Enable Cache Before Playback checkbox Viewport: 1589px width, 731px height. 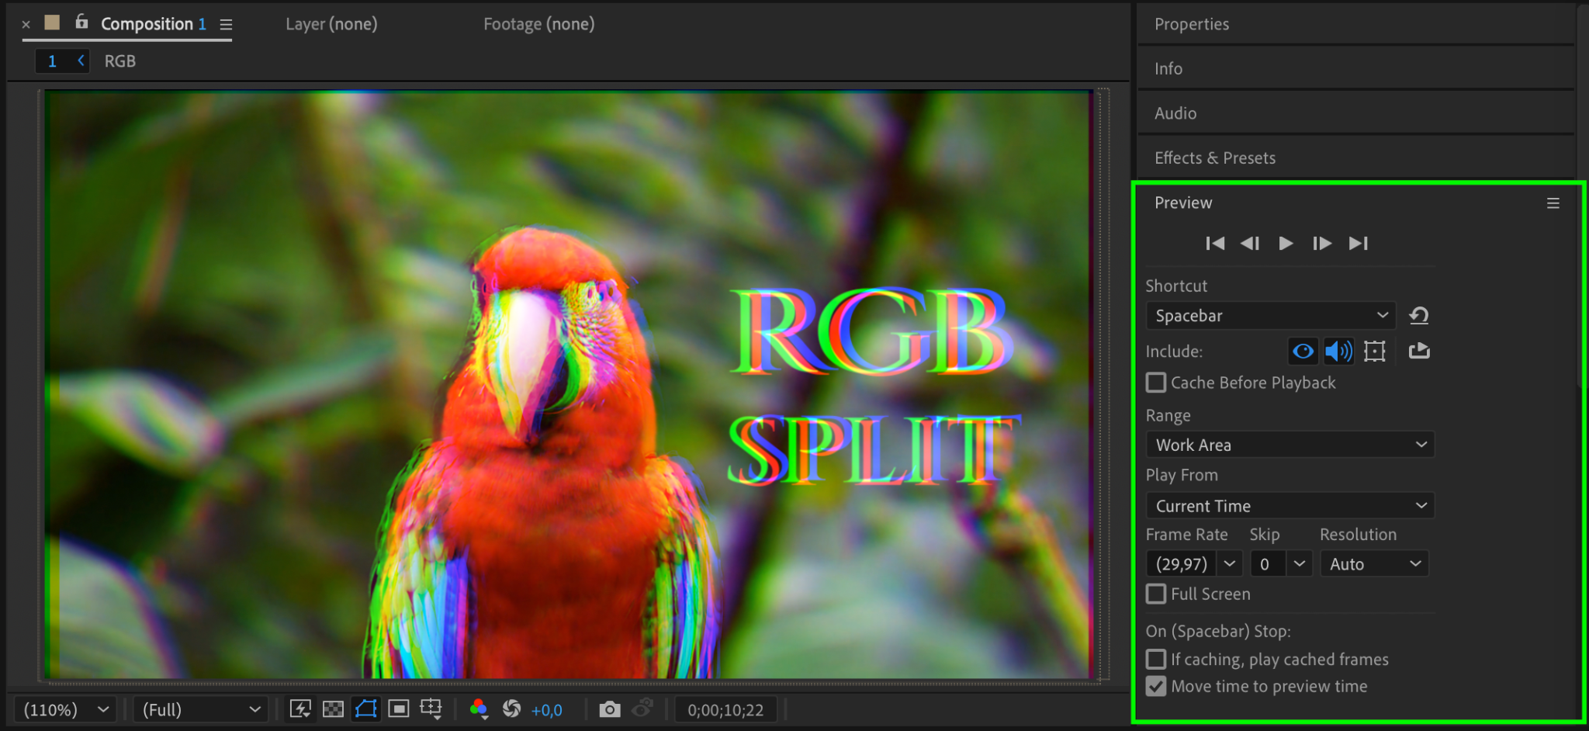coord(1156,383)
